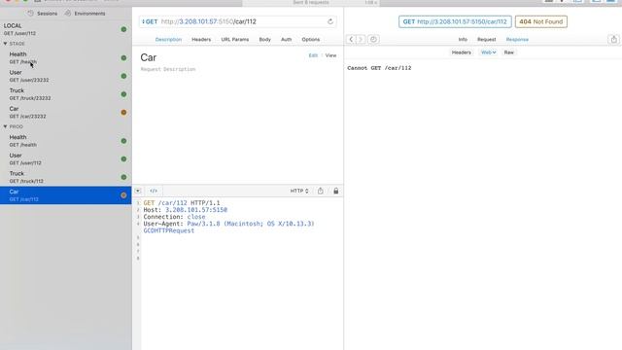Click 'GET /car/112 HTTP/1.1' code line
This screenshot has width=622, height=350.
pyautogui.click(x=182, y=203)
